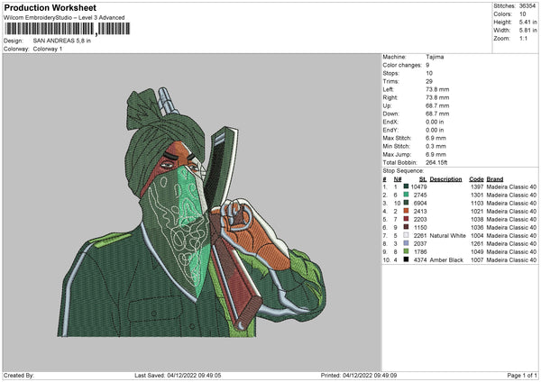
Task: Click stitch count "2037" in stop sequence
Action: tap(420, 244)
